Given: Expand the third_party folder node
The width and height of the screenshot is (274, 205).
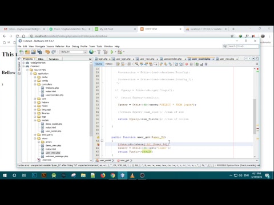Looking at the screenshot, I should pyautogui.click(x=35, y=135).
